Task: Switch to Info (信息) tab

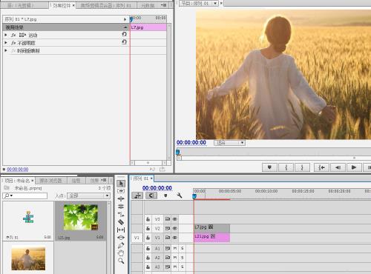Action: tap(76, 181)
